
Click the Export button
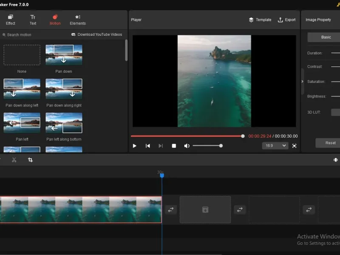(x=286, y=20)
